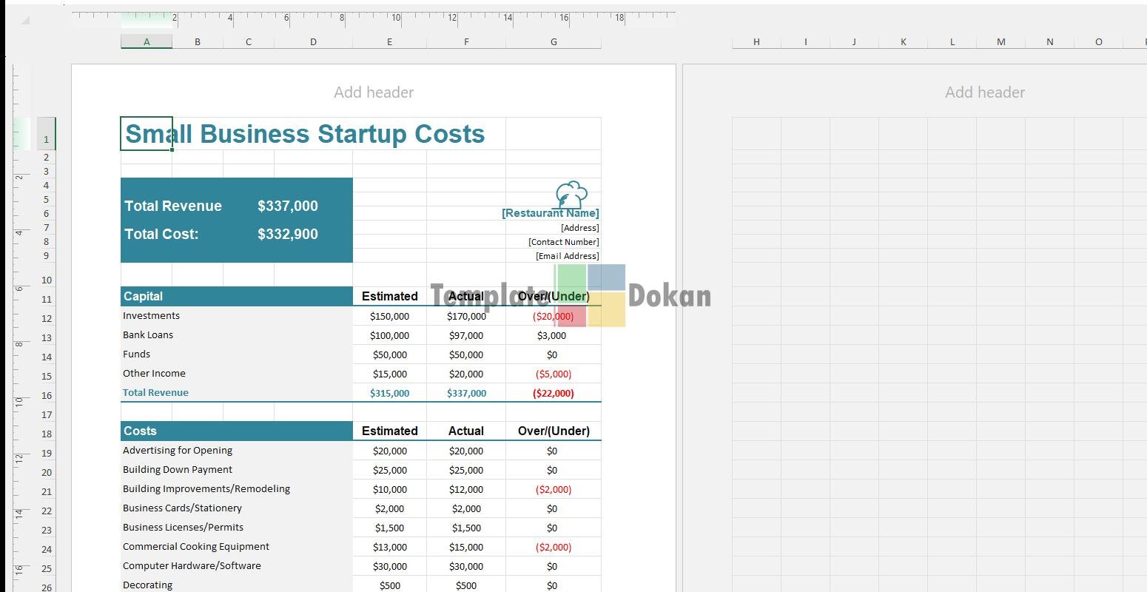
Task: Select Commercial Cooking Equipment Estimated $13,000 cell
Action: point(389,547)
